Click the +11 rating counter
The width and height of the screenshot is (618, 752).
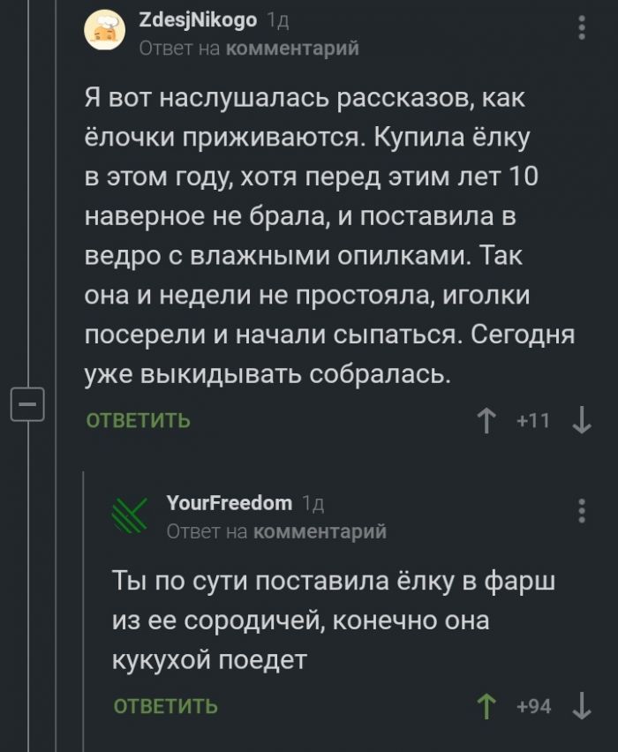click(x=533, y=421)
